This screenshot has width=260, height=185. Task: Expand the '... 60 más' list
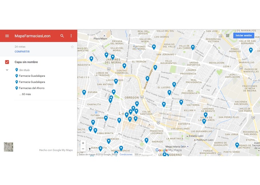click(25, 94)
